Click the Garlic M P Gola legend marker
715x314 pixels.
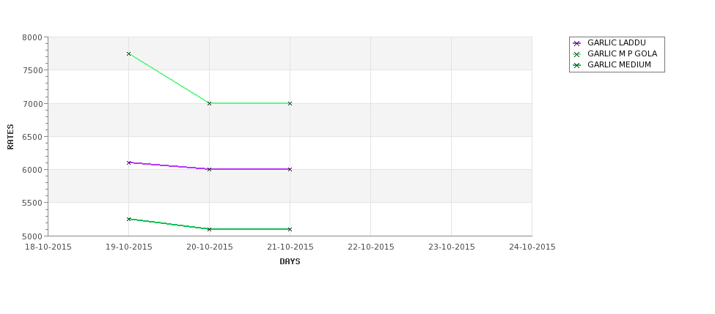pos(577,55)
